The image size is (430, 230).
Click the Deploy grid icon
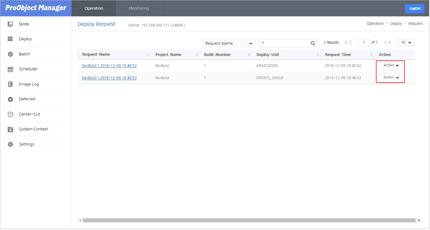click(x=10, y=39)
